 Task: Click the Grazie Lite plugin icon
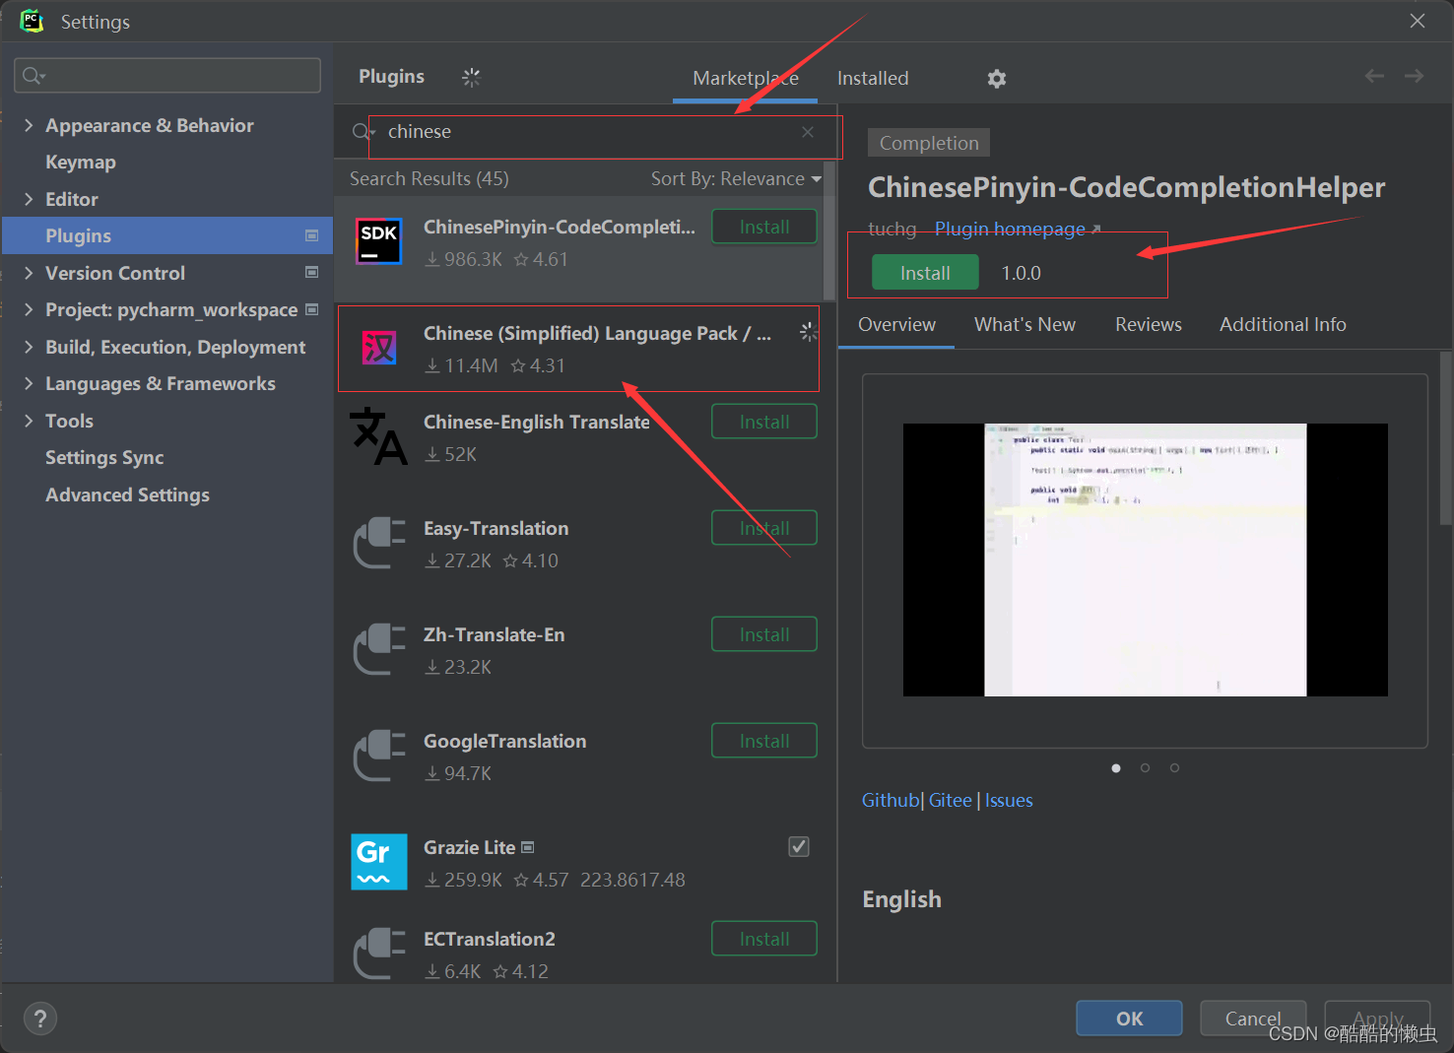pyautogui.click(x=379, y=862)
